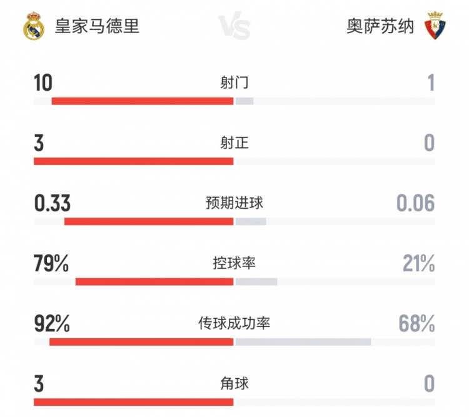Click Osasuna's gray 传球成功率 bar
The image size is (469, 417).
pos(303,342)
